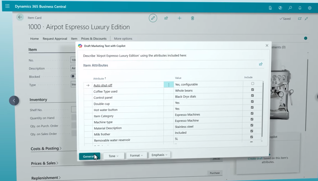Select the 'Espresso Machines' value cell
The height and width of the screenshot is (181, 318).
tap(208, 114)
